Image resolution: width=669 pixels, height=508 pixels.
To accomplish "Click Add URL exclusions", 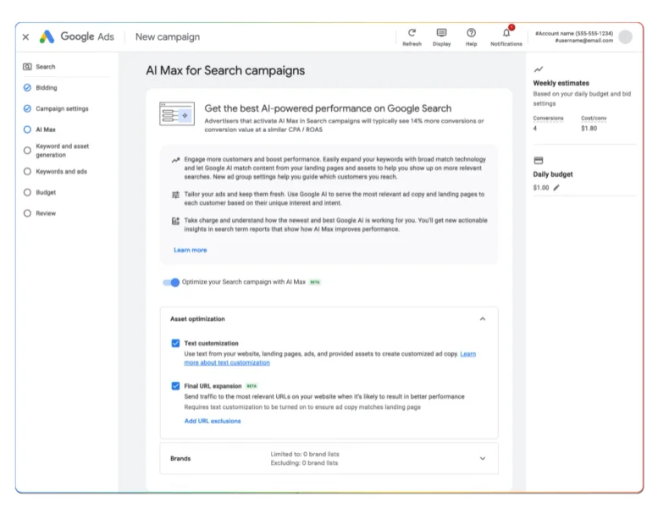I will (x=213, y=421).
